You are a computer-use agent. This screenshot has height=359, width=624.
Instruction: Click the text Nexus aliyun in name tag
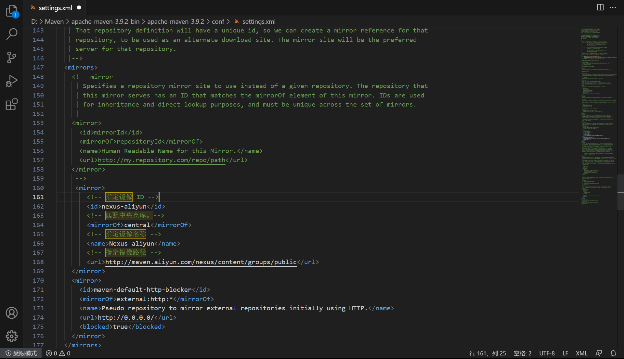click(x=132, y=243)
